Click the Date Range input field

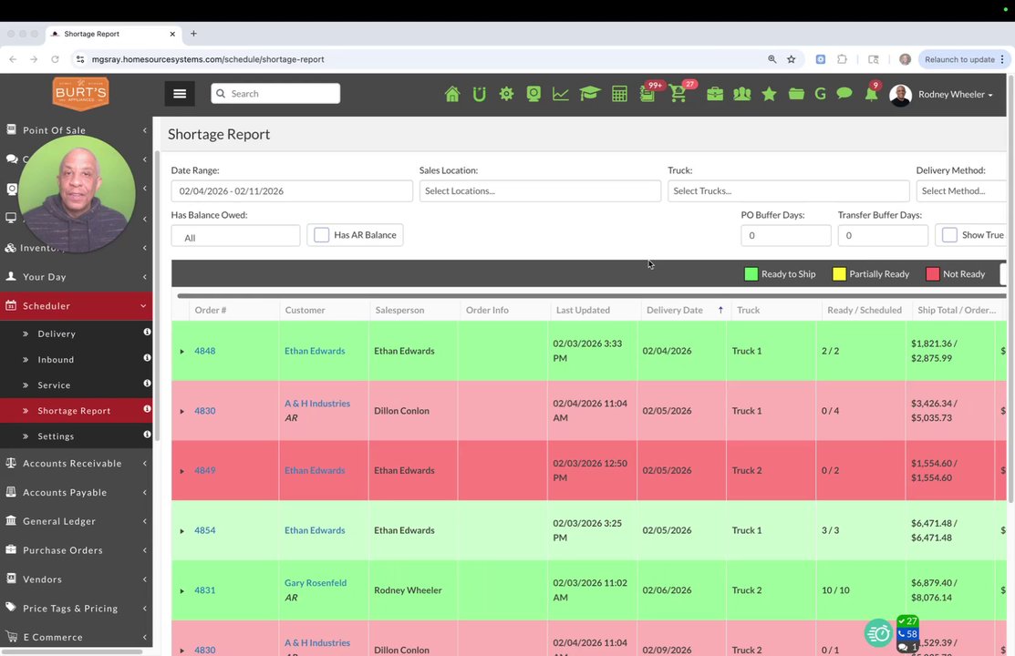(x=292, y=190)
